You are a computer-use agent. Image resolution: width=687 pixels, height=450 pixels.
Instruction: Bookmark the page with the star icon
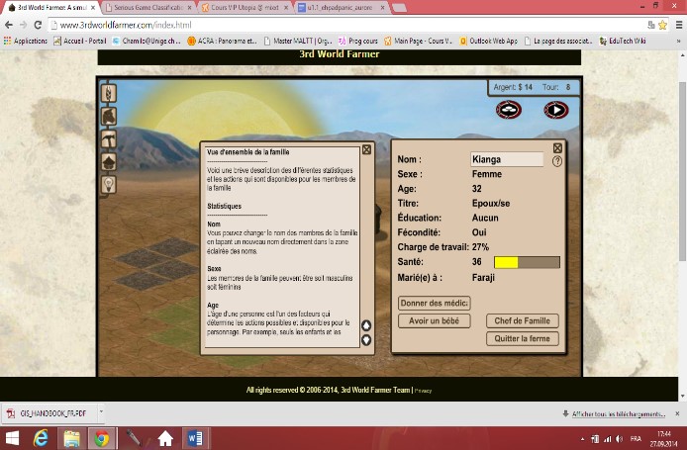pos(663,25)
